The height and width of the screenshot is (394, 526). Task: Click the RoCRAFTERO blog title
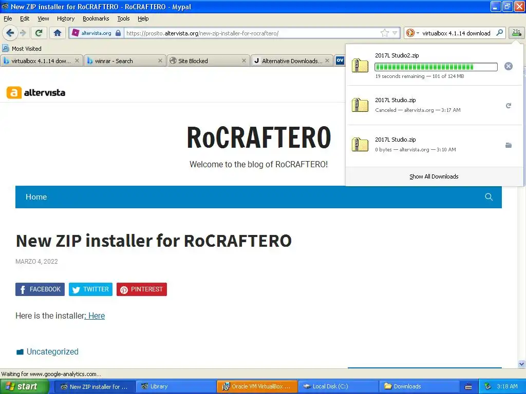tap(259, 137)
